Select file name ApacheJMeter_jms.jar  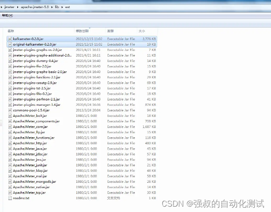tap(29, 160)
